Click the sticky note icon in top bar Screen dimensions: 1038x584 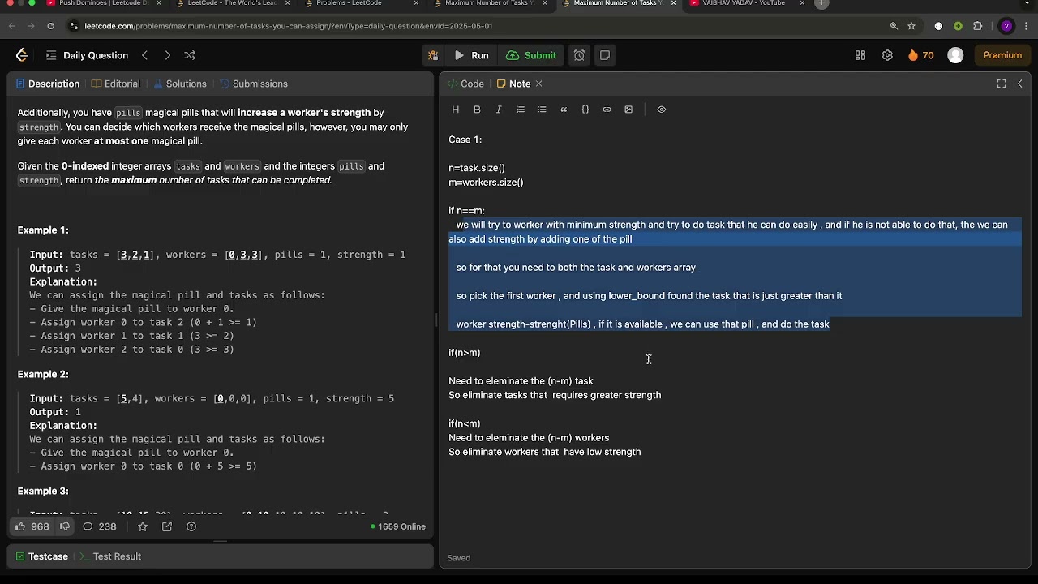(605, 55)
